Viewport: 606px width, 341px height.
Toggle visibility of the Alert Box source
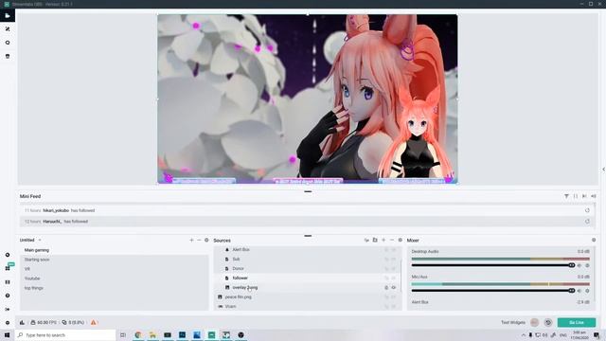click(394, 250)
